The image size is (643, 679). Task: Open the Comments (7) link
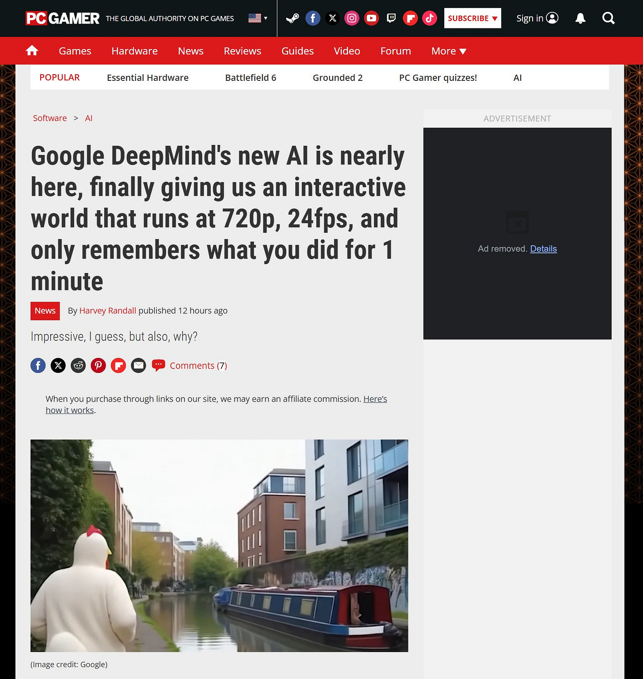pos(198,365)
